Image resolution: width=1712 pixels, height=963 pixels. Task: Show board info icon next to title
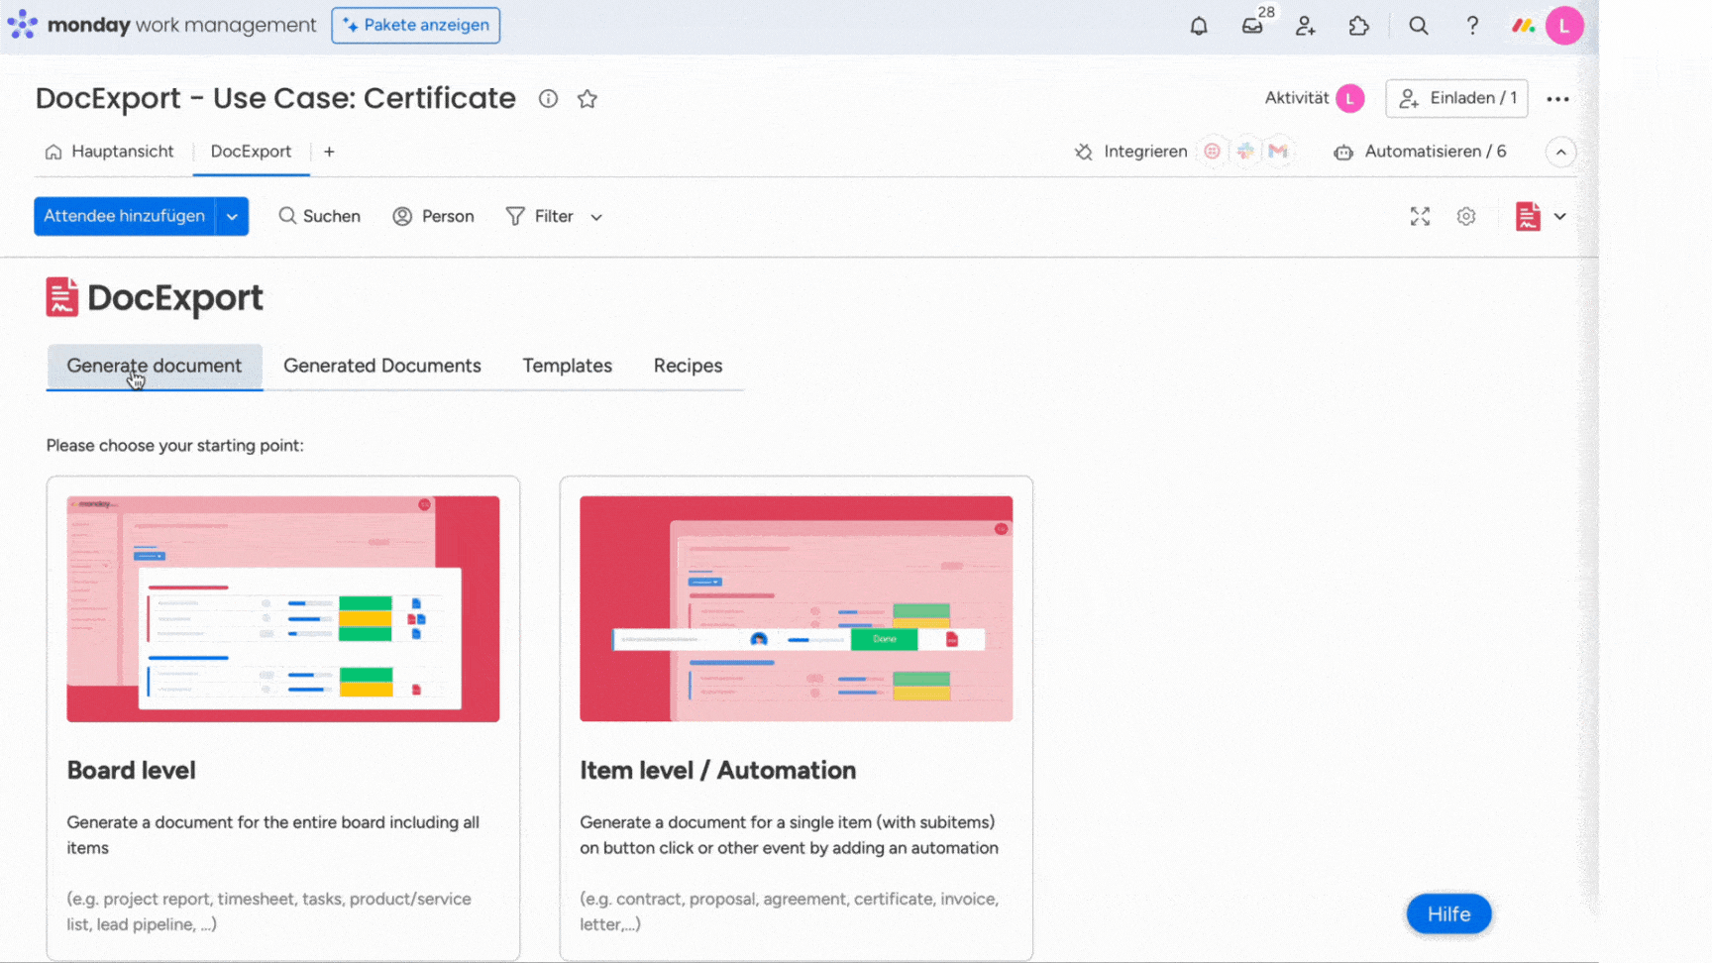pos(548,98)
